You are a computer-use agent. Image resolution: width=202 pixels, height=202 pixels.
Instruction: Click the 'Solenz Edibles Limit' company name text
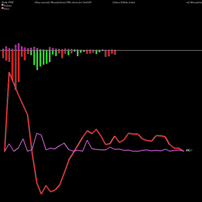click(x=124, y=2)
